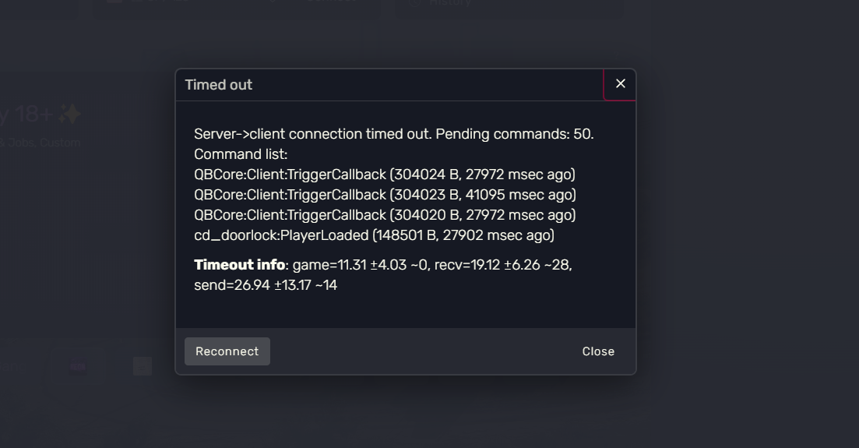Click the dimmed green square icon
The width and height of the screenshot is (859, 448).
pos(143,366)
